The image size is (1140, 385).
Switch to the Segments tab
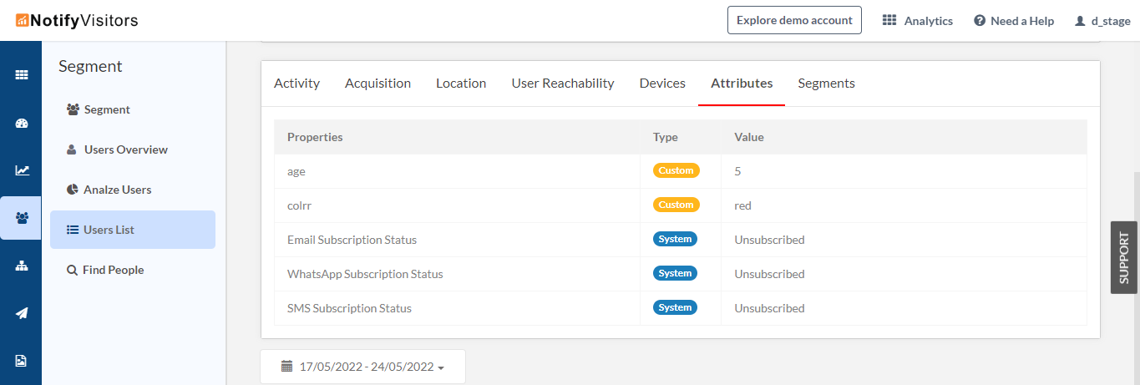826,84
